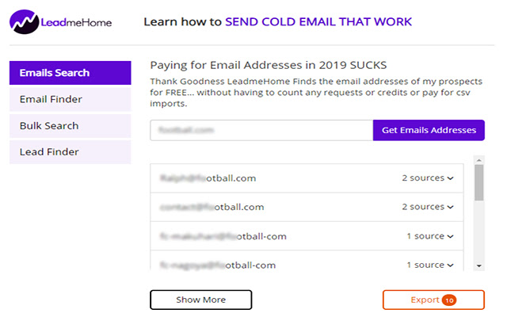Expand 1 source on fourth email row
This screenshot has height=317, width=507.
click(x=429, y=265)
